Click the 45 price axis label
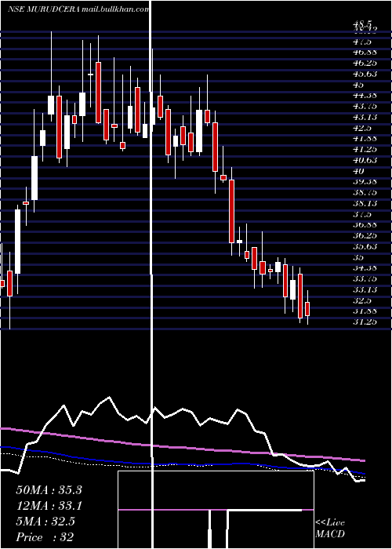The height and width of the screenshot is (549, 392). (x=358, y=85)
